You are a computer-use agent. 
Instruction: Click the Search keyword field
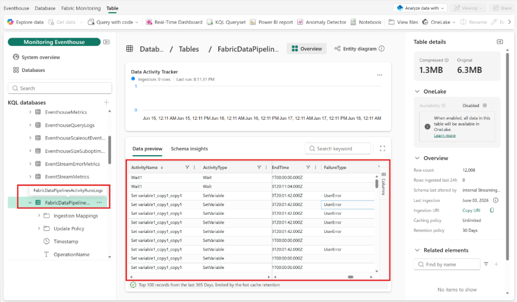(x=338, y=149)
